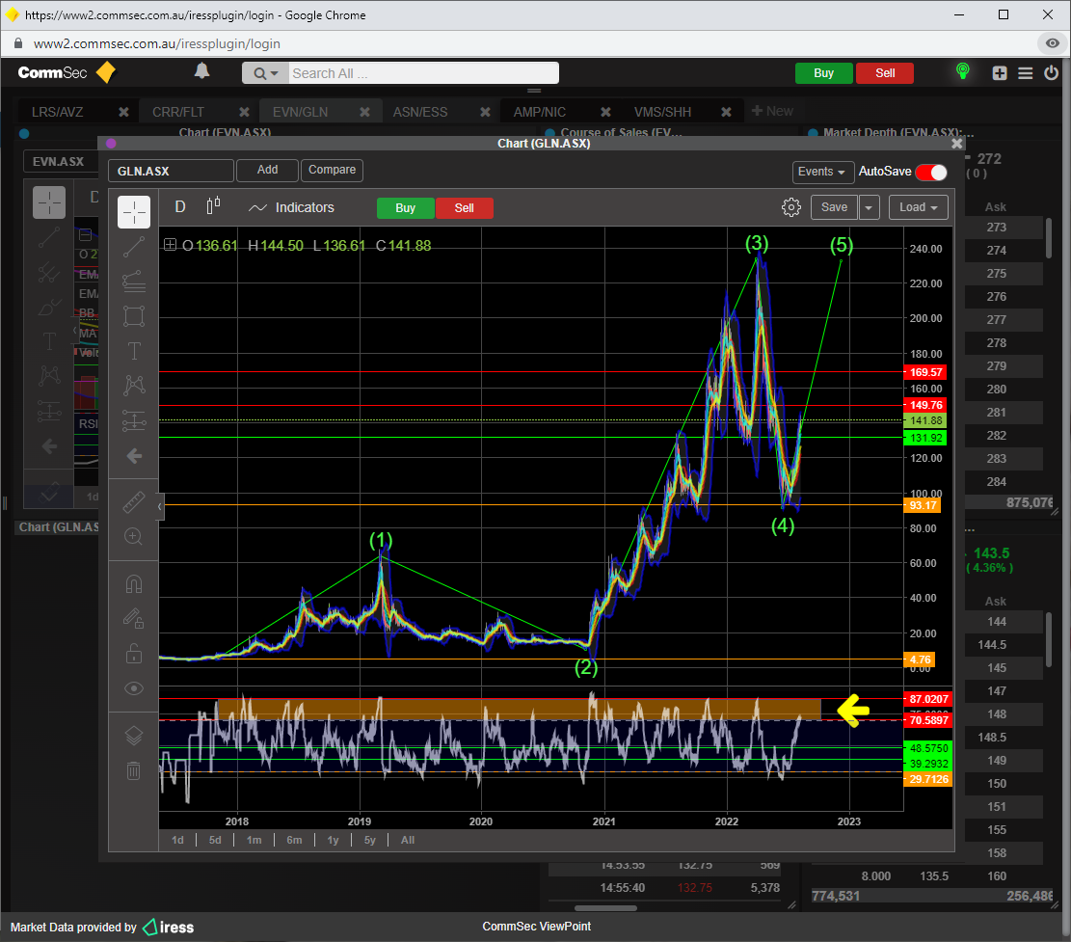The width and height of the screenshot is (1071, 942).
Task: Click the zoom in magnifier tool
Action: 134,536
